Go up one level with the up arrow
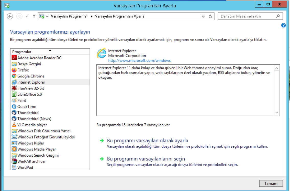Viewport: 290px width, 191px height. coord(34,16)
